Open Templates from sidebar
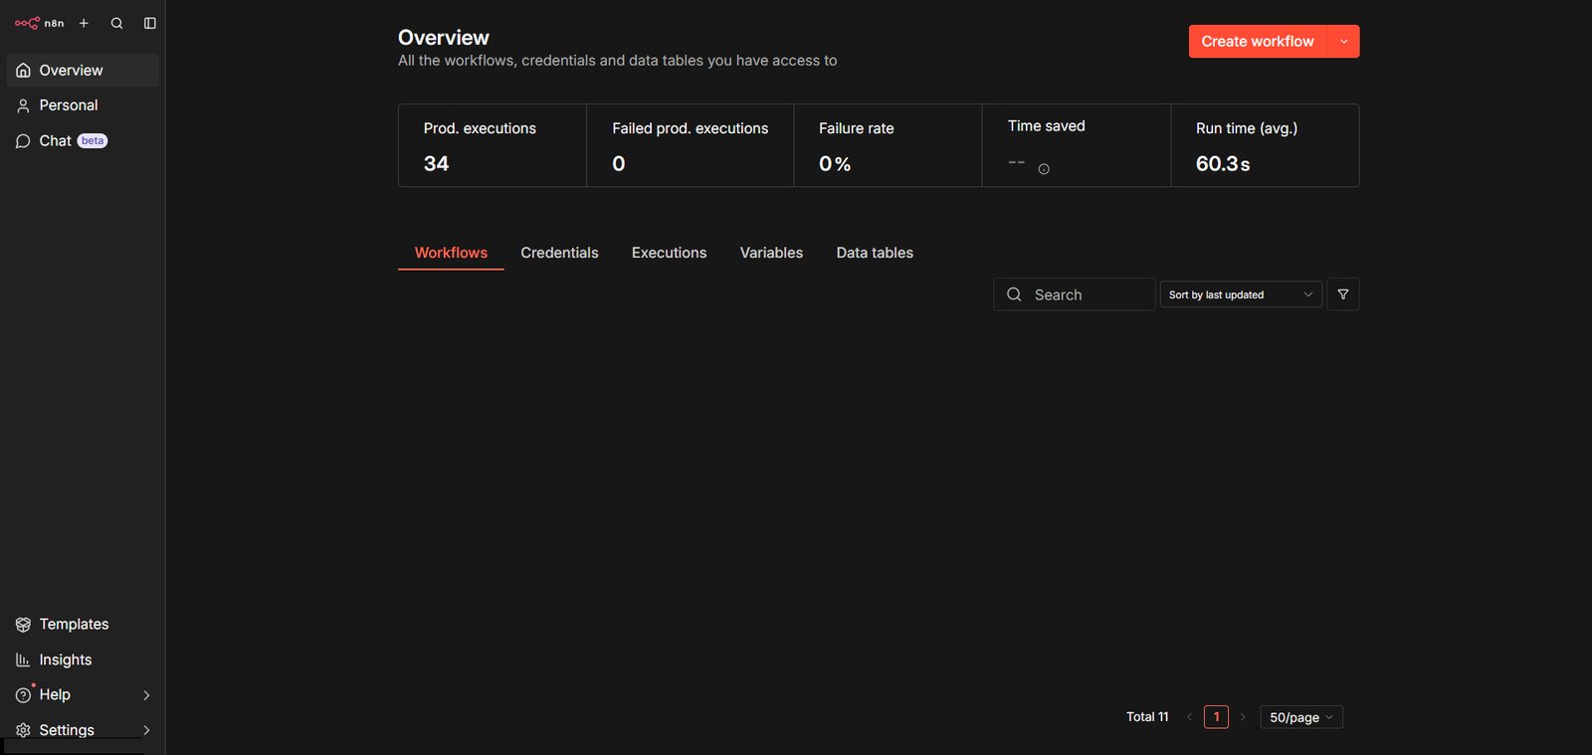The image size is (1592, 755). (x=83, y=625)
